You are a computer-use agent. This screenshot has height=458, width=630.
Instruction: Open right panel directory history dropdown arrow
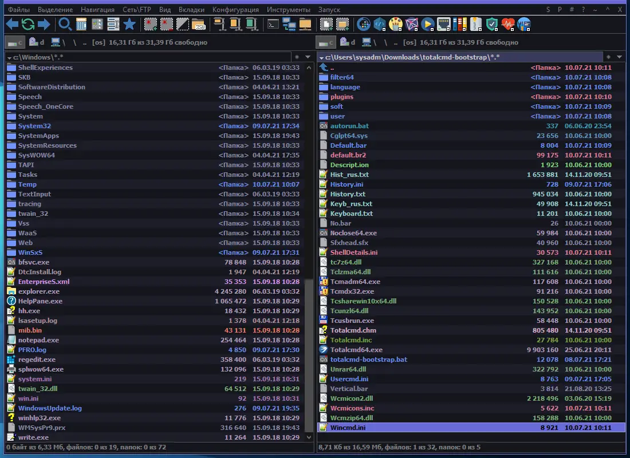620,57
